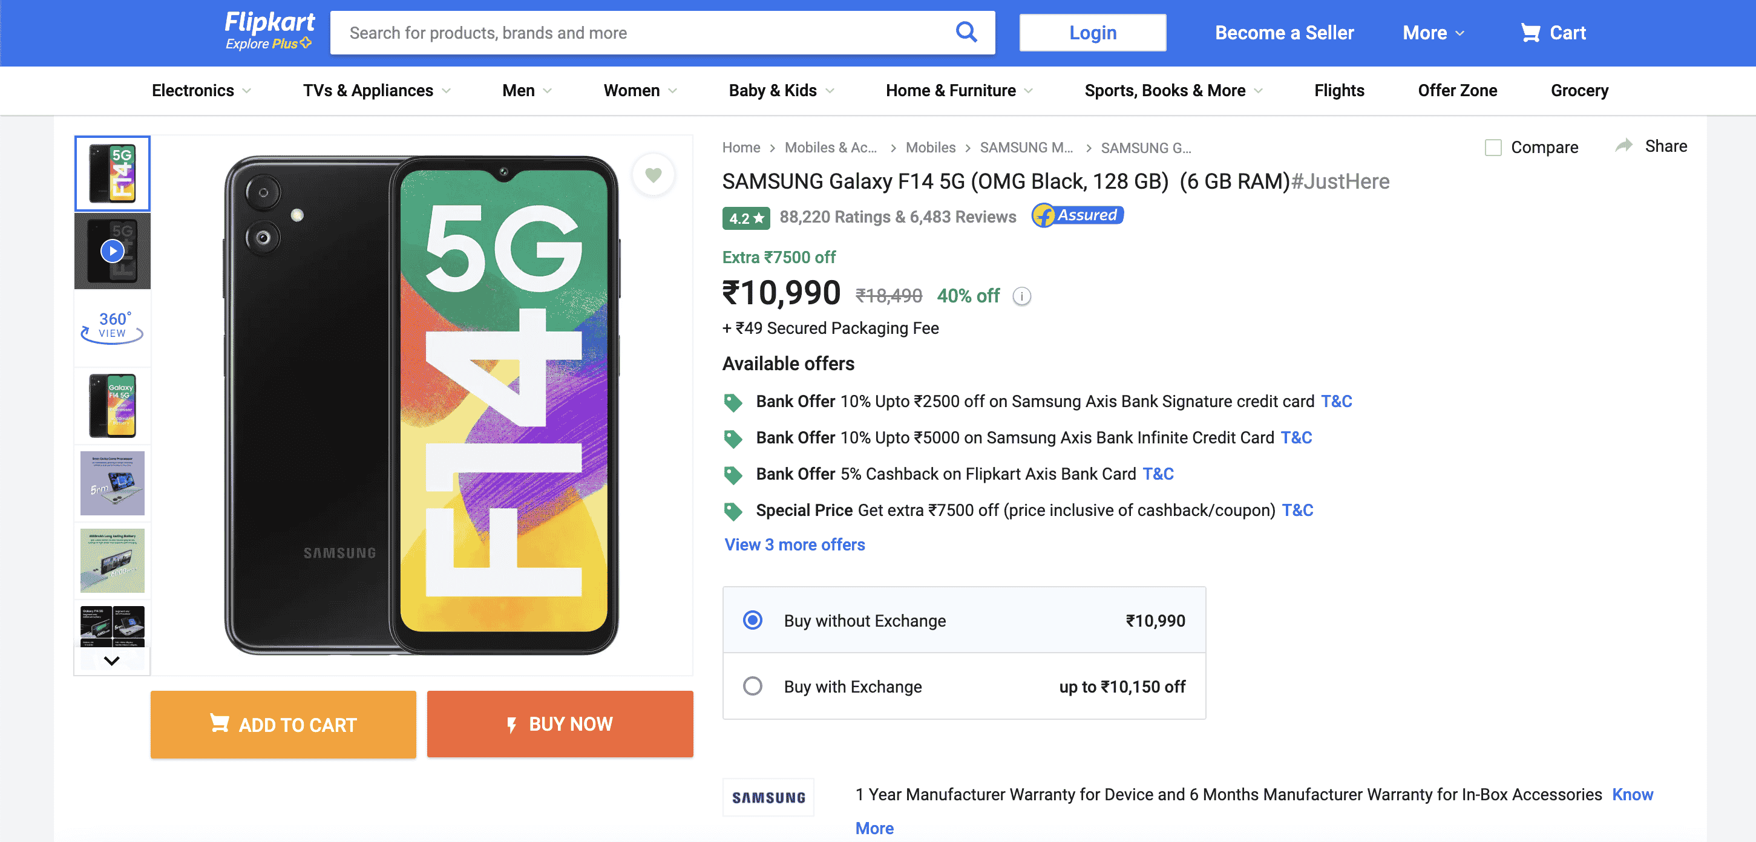Expand the Electronics category menu
The width and height of the screenshot is (1756, 842).
tap(201, 91)
